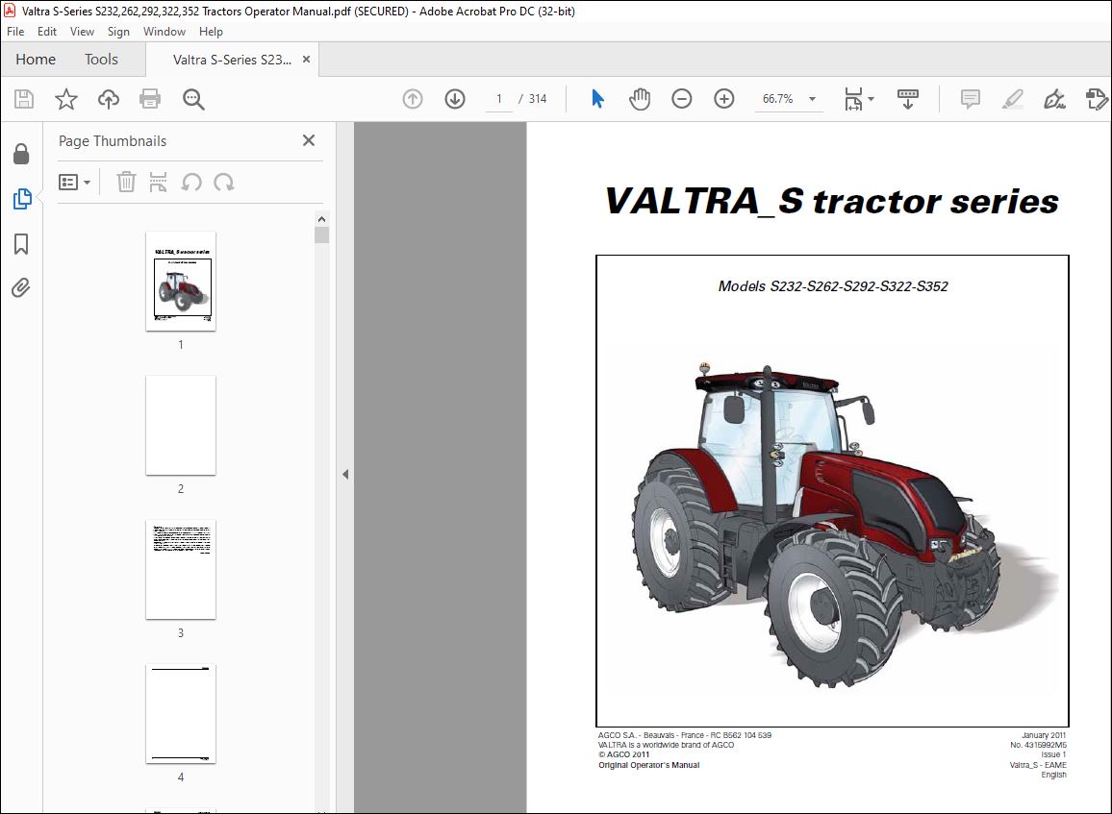Open the File menu
This screenshot has width=1112, height=814.
(x=15, y=31)
